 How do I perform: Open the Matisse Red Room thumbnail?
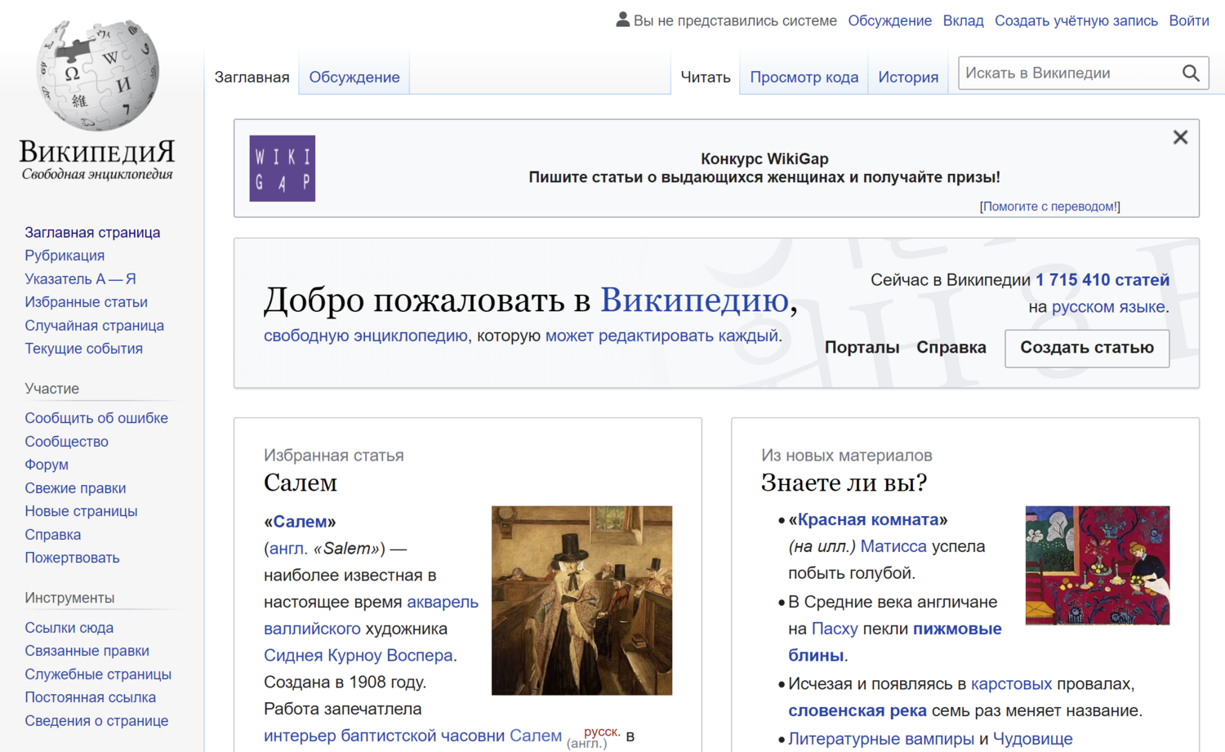click(1098, 565)
